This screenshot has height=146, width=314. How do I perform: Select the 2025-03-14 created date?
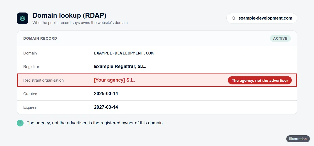coord(106,94)
